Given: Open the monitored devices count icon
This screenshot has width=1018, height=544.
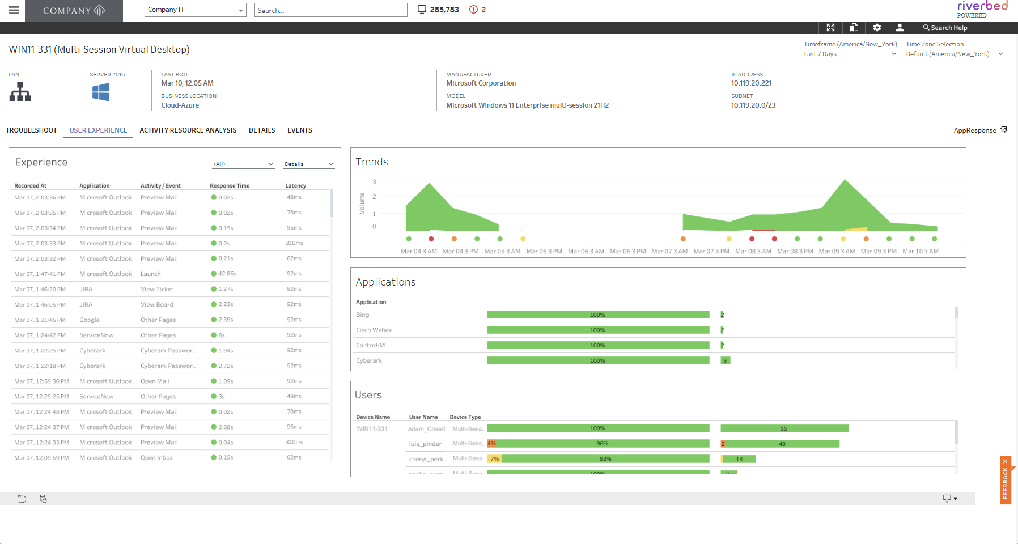Looking at the screenshot, I should click(422, 10).
